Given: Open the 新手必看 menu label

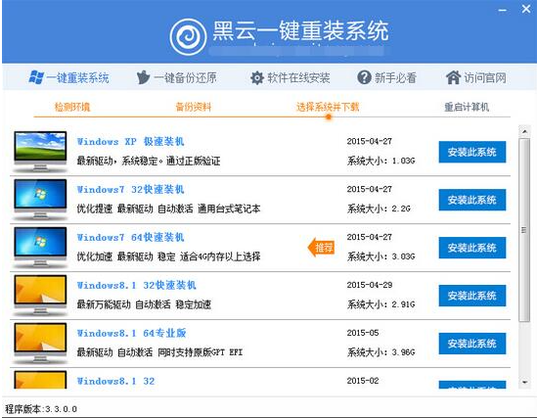Looking at the screenshot, I should coord(395,78).
